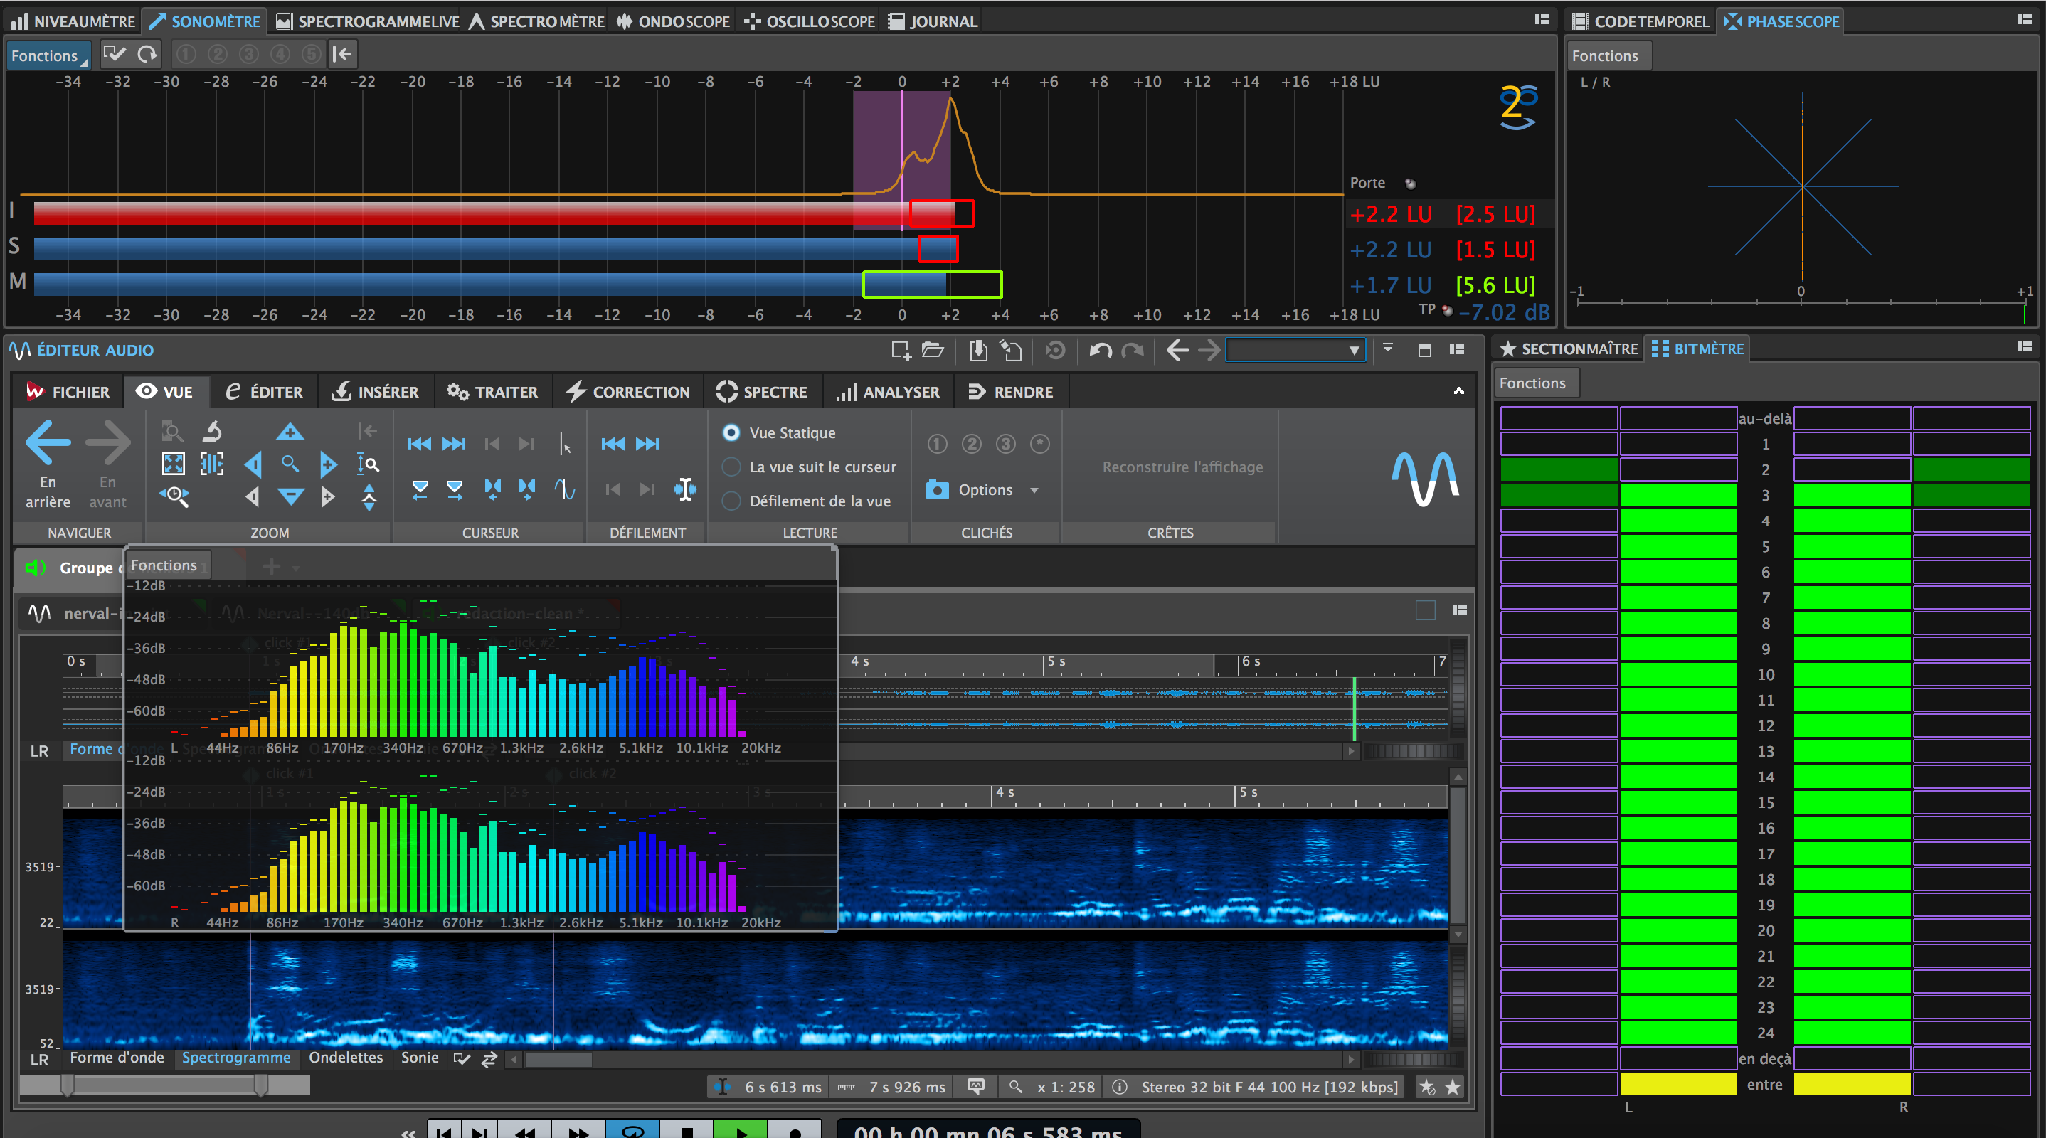Click the 00 h 00 mn 06 s timecode display
The height and width of the screenshot is (1138, 2046).
(990, 1131)
